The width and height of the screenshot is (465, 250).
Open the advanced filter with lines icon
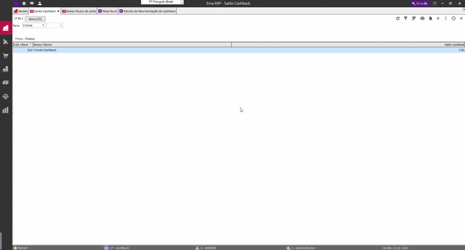coord(414,18)
